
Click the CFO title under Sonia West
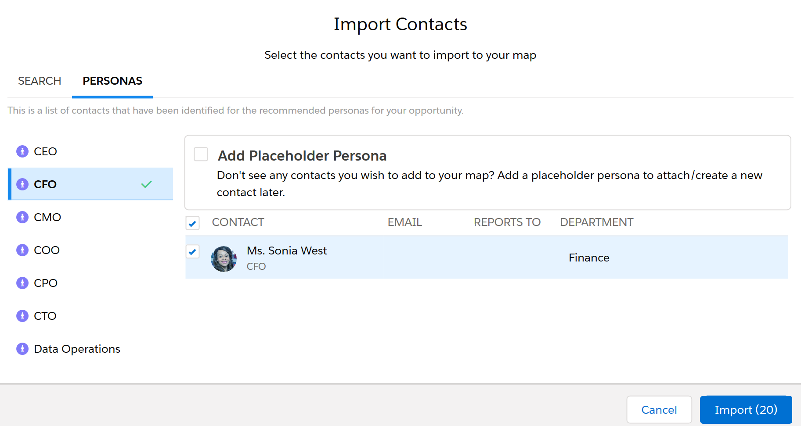[x=256, y=266]
